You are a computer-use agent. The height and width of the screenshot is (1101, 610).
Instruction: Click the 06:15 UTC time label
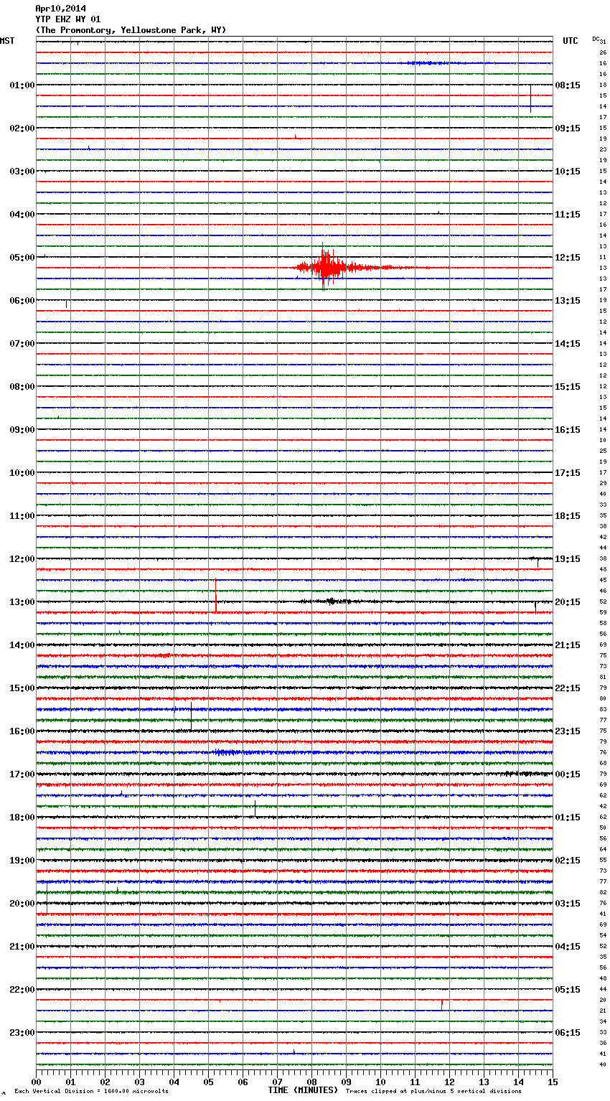[568, 1033]
